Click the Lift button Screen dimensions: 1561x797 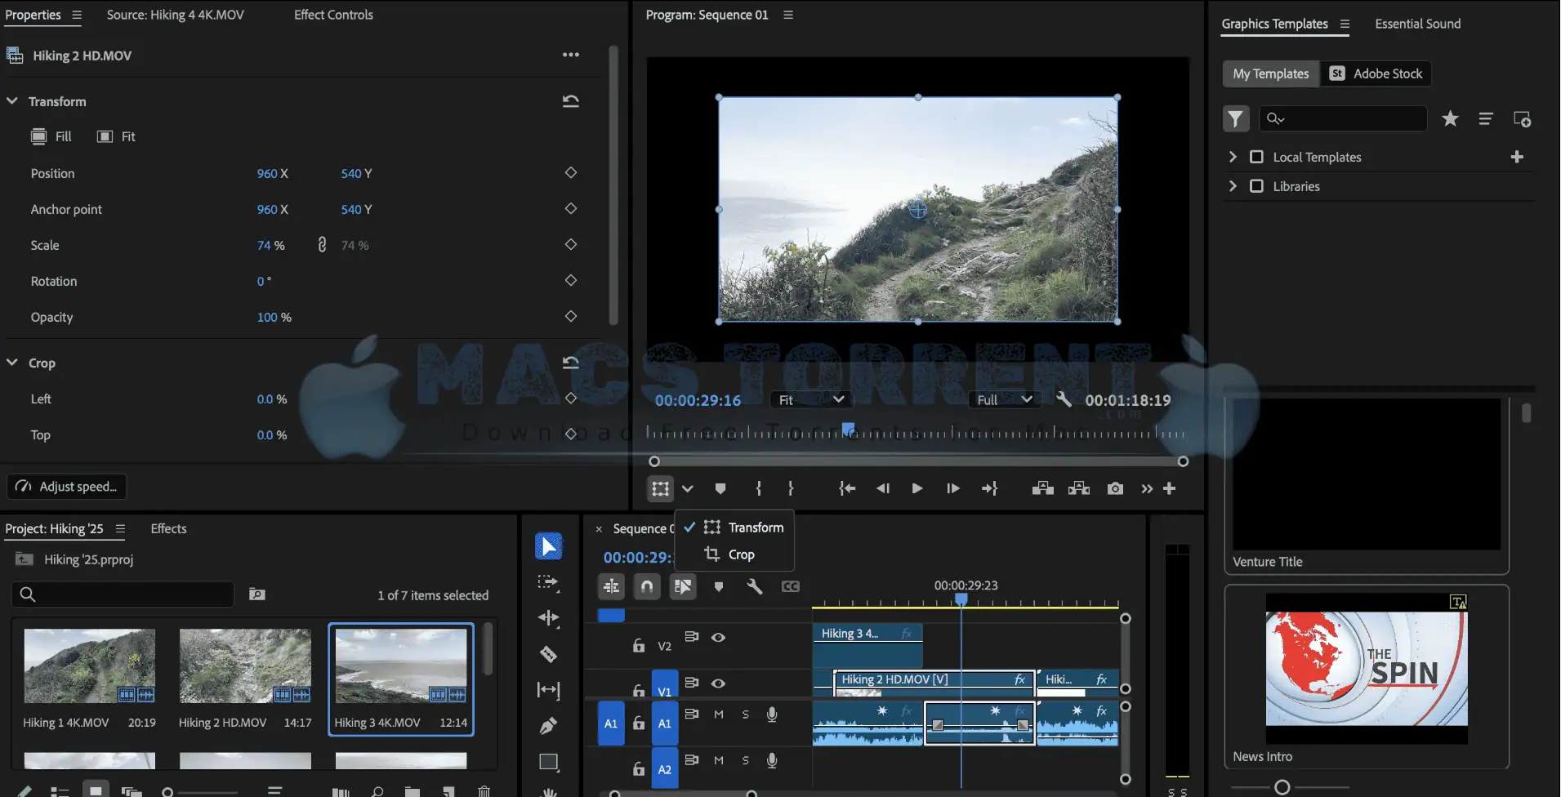click(1042, 488)
